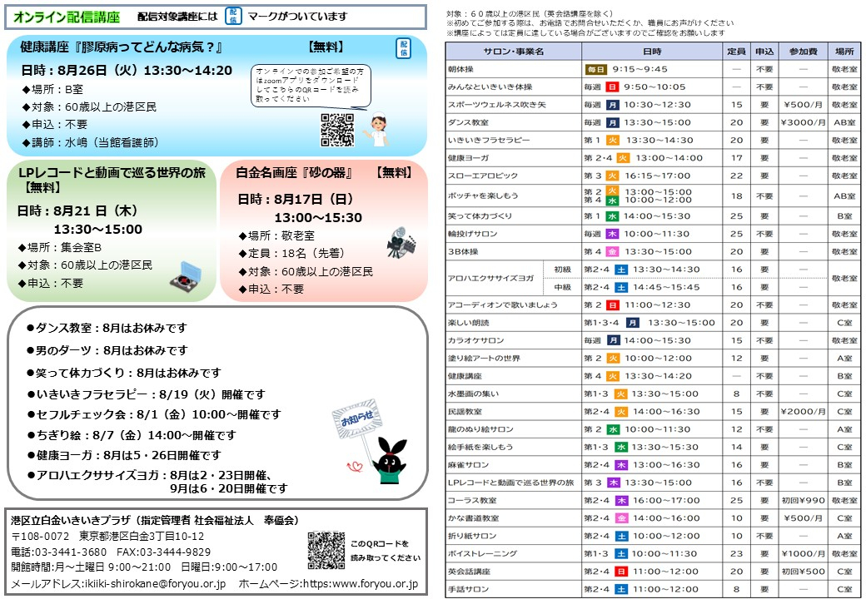
Task: Click the ちぎり絵：8/7 notice line
Action: (132, 435)
